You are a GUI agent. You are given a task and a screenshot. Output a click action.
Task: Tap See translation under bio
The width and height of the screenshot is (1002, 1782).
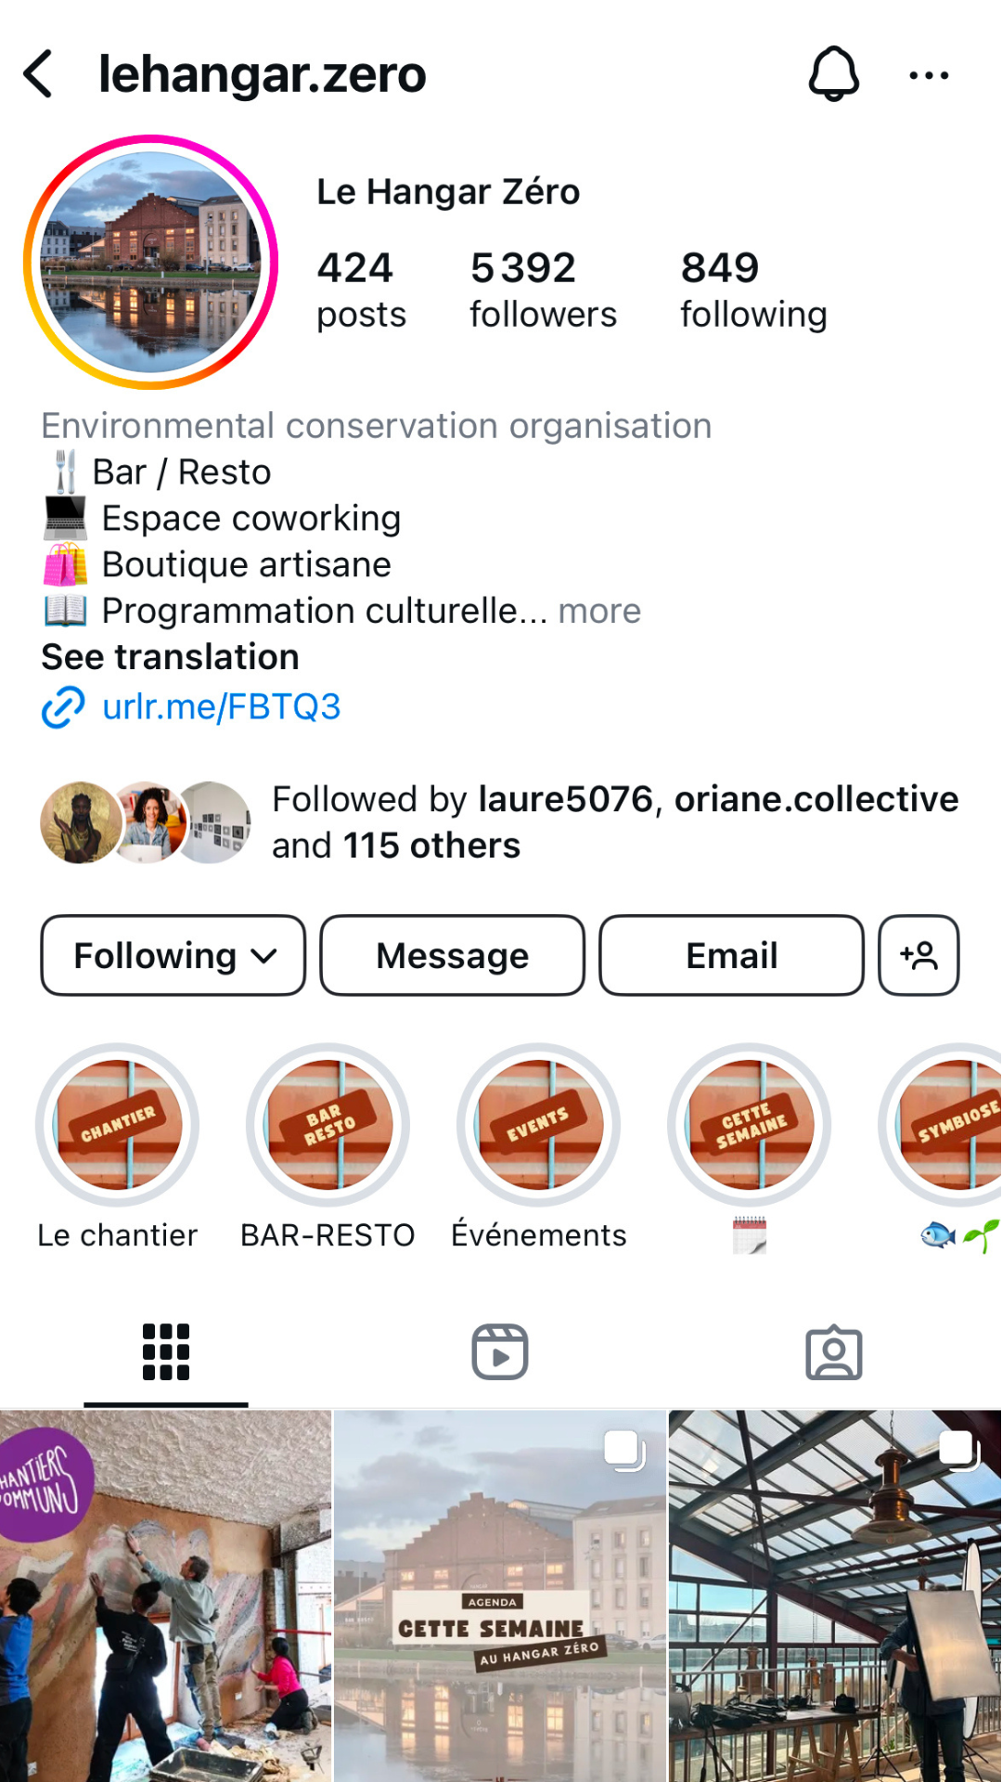(171, 657)
